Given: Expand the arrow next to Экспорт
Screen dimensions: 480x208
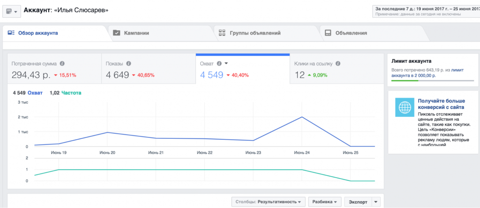Looking at the screenshot, I should [376, 202].
